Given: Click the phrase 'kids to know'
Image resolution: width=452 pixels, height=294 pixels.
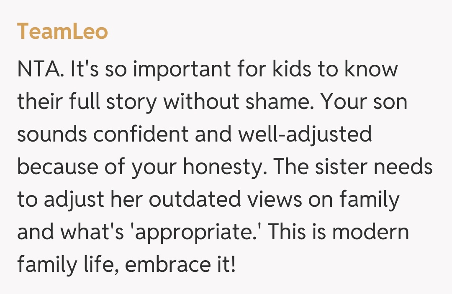Looking at the screenshot, I should click(335, 69).
